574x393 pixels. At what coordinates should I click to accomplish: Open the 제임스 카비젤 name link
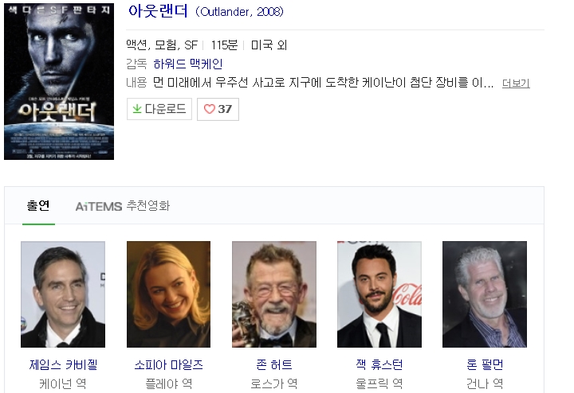pyautogui.click(x=63, y=365)
